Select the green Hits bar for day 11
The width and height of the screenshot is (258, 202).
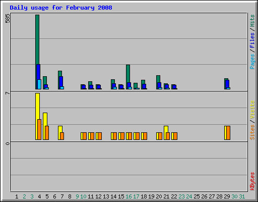coord(90,83)
